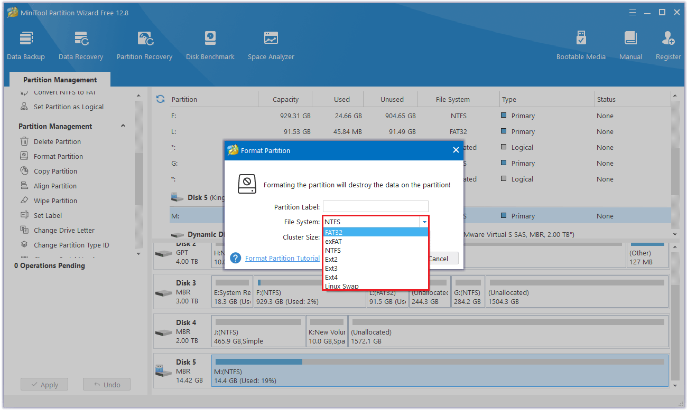Open the Format Partition Tutorial link
This screenshot has height=410, width=687.
tap(282, 258)
